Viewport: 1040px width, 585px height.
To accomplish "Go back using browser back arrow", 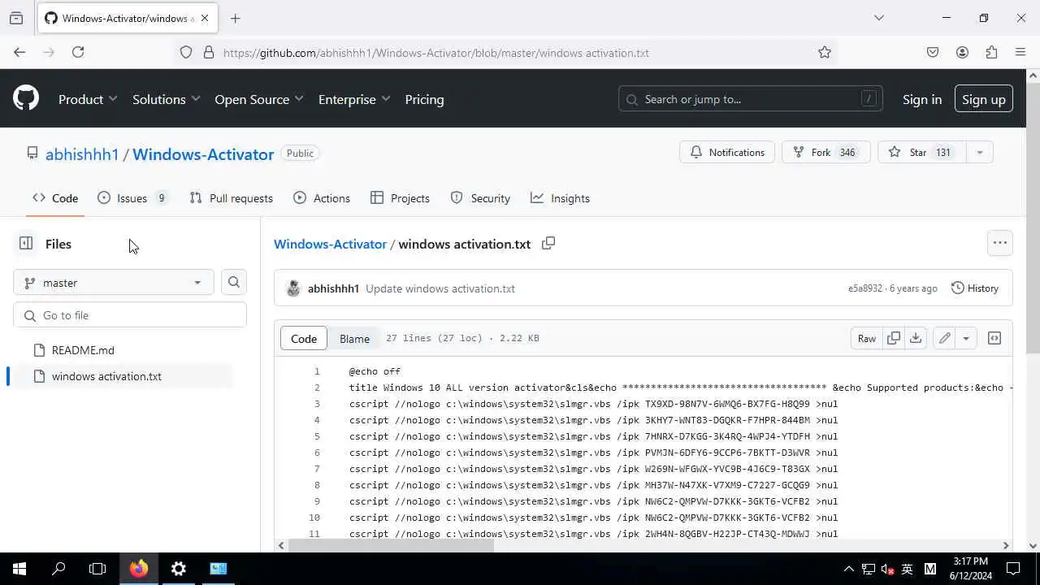I will (x=19, y=52).
